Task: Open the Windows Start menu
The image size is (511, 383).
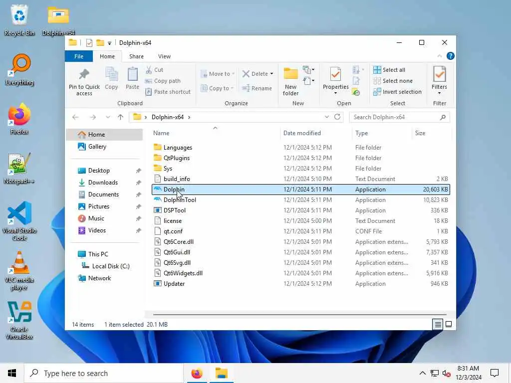Action: coord(12,373)
